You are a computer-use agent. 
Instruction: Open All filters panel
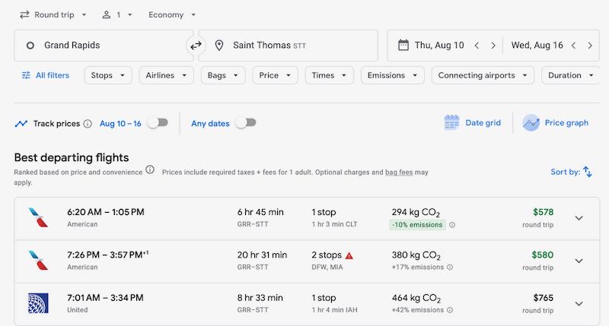tap(45, 75)
